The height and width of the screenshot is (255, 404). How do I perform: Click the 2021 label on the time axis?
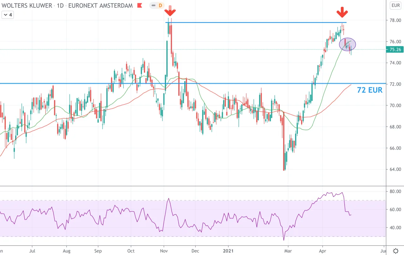coord(228,251)
